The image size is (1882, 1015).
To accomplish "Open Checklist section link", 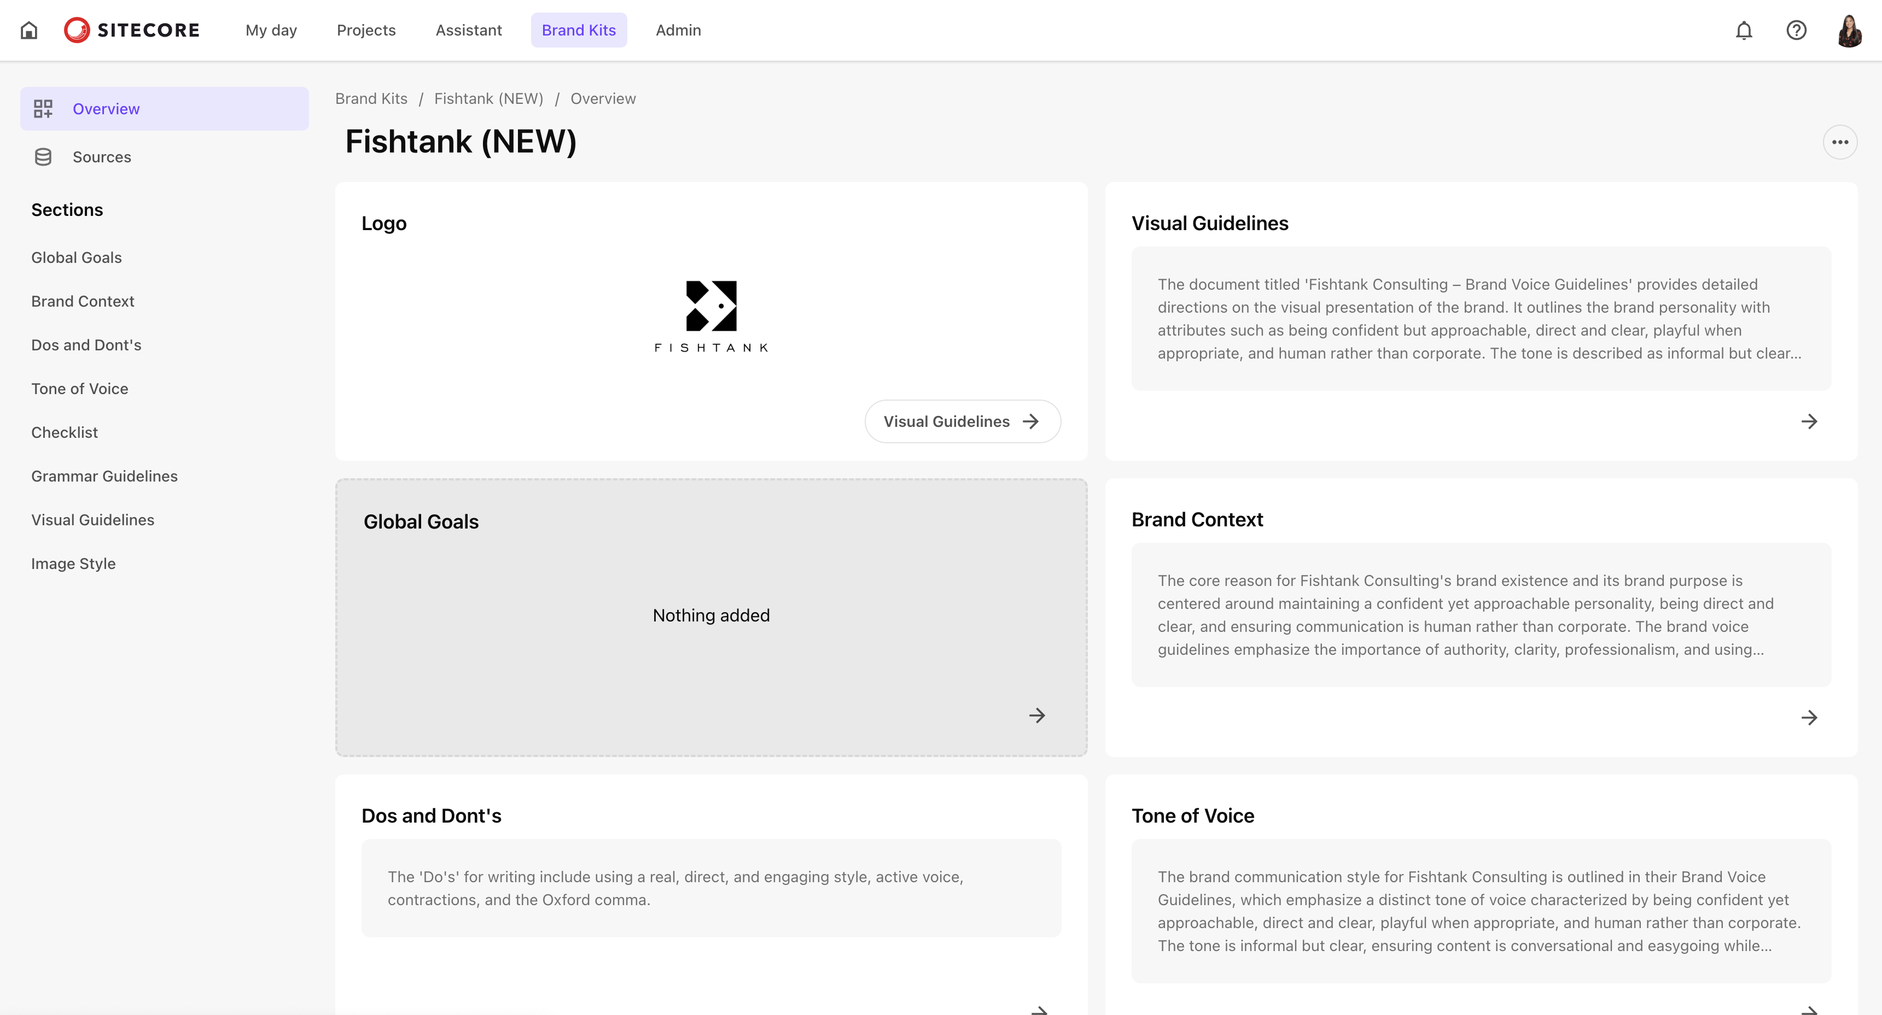I will pyautogui.click(x=65, y=433).
